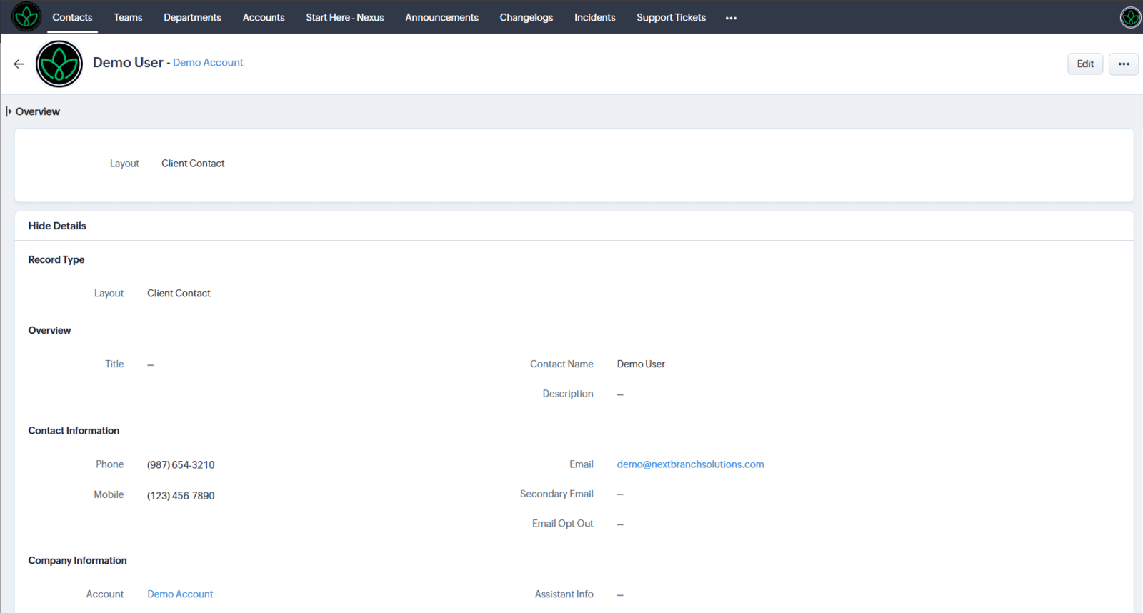Select the Changelogs tab
The width and height of the screenshot is (1143, 613).
[526, 17]
